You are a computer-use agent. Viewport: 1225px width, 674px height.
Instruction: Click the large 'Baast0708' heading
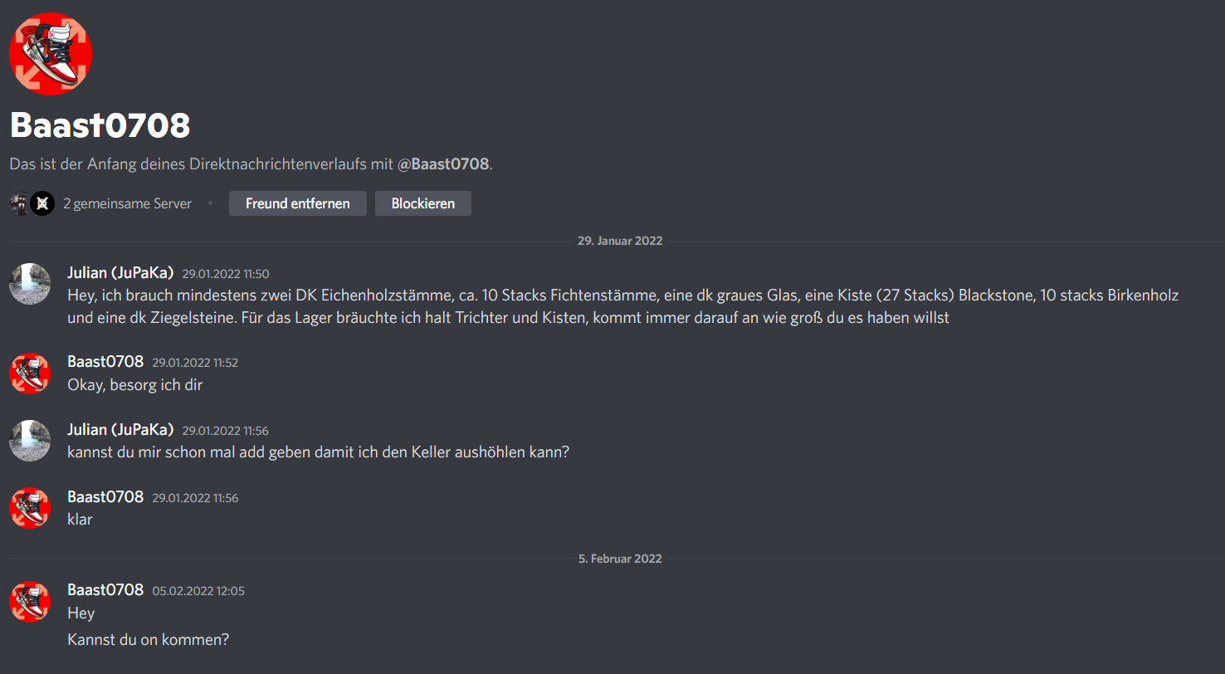point(100,125)
